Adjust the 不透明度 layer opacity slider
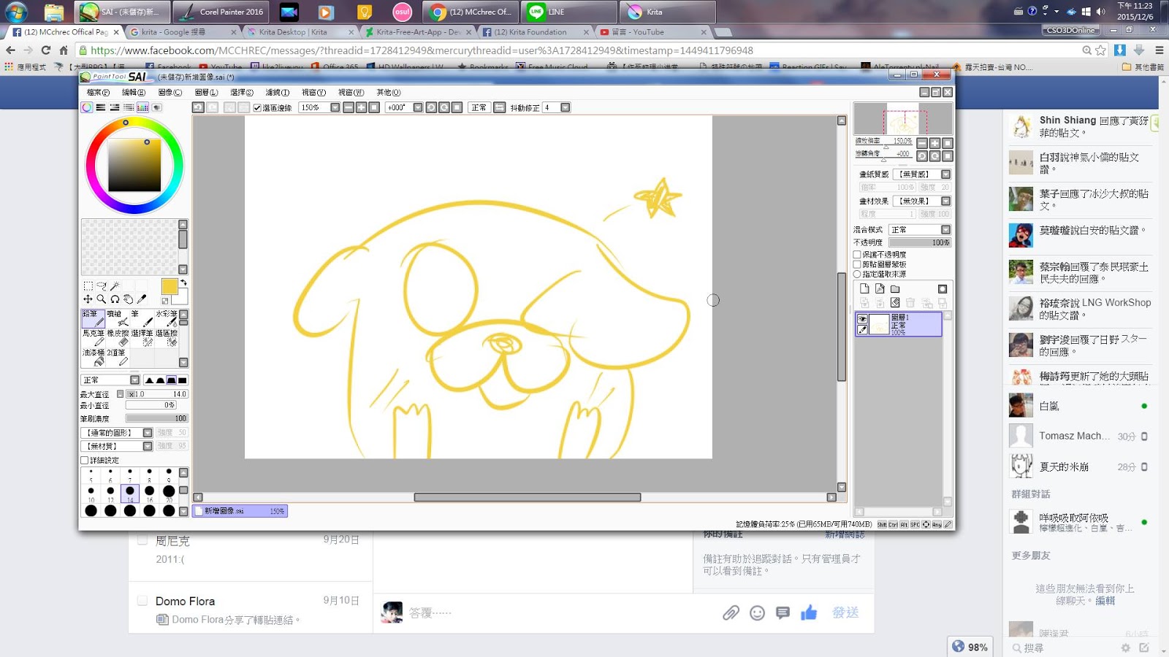Image resolution: width=1169 pixels, height=657 pixels. [920, 242]
